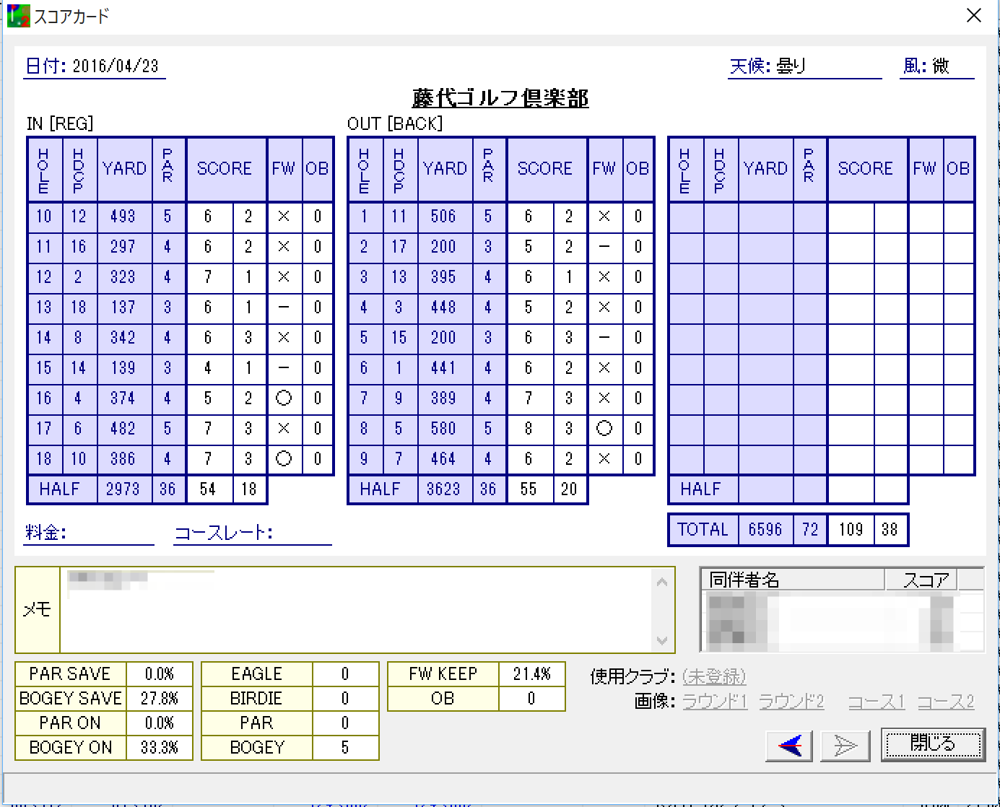Click the weather field 天候: 曇り
The image size is (1000, 807).
804,66
